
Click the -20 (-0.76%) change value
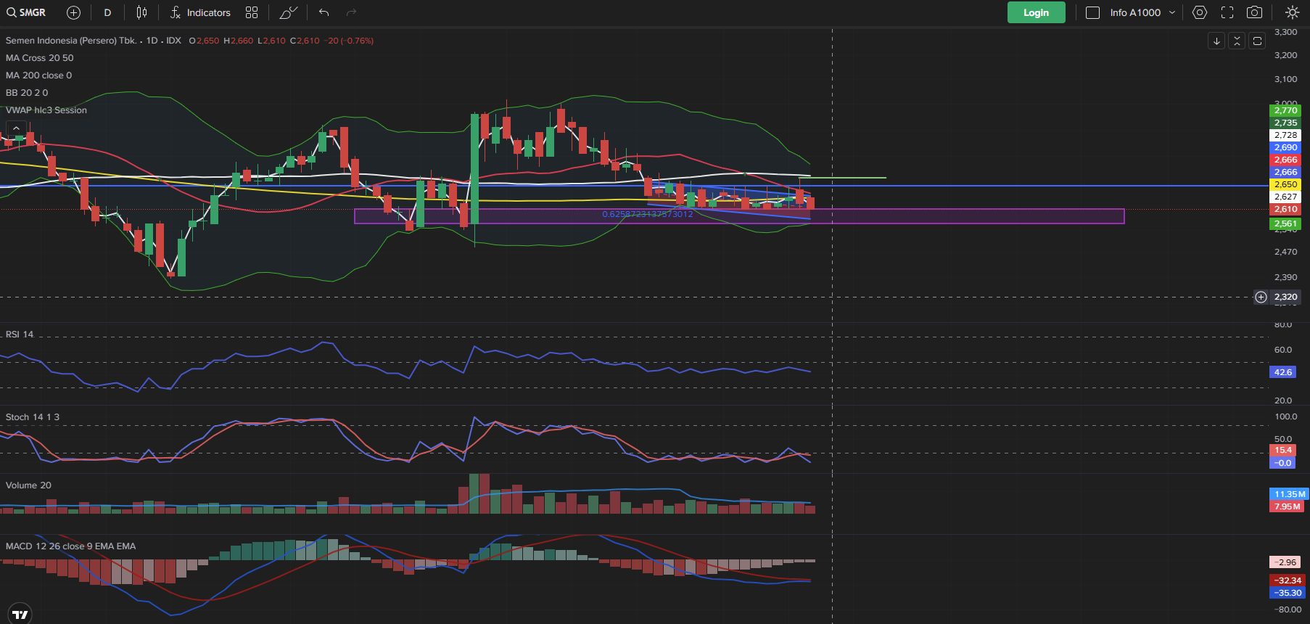tap(349, 41)
